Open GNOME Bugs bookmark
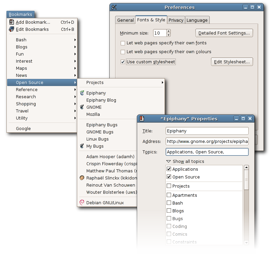Screen dimensions: 271x254 (x=100, y=132)
